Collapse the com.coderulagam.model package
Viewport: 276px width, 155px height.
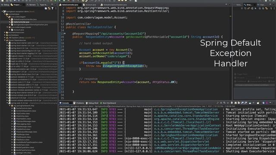pos(7,27)
